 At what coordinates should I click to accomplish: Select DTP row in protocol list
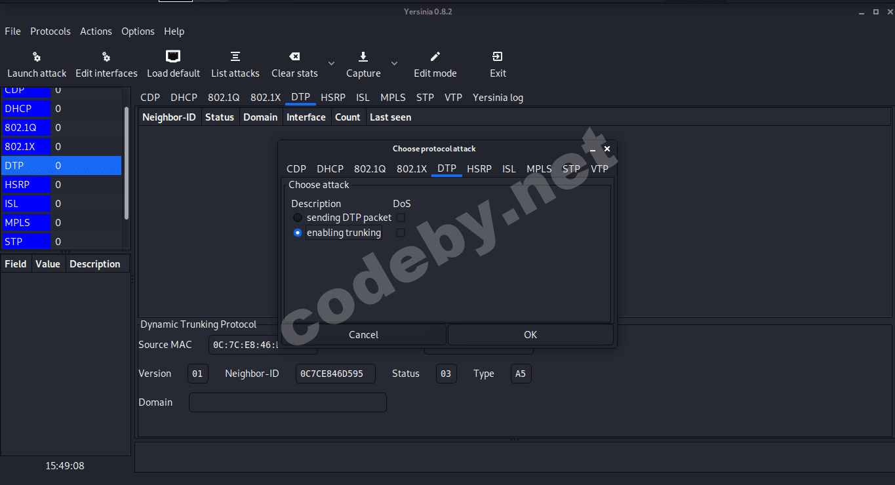[61, 166]
